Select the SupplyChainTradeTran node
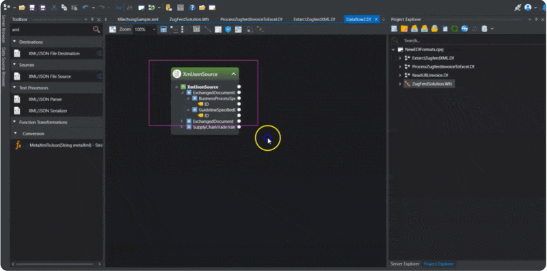The width and height of the screenshot is (547, 271). point(214,127)
